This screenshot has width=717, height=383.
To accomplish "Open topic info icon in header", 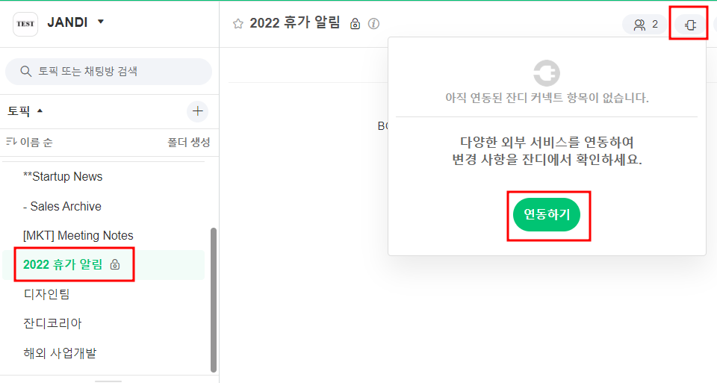I will pos(373,24).
